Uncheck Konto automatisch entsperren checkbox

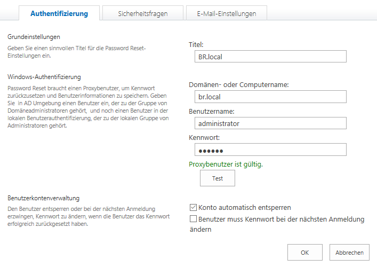point(194,207)
